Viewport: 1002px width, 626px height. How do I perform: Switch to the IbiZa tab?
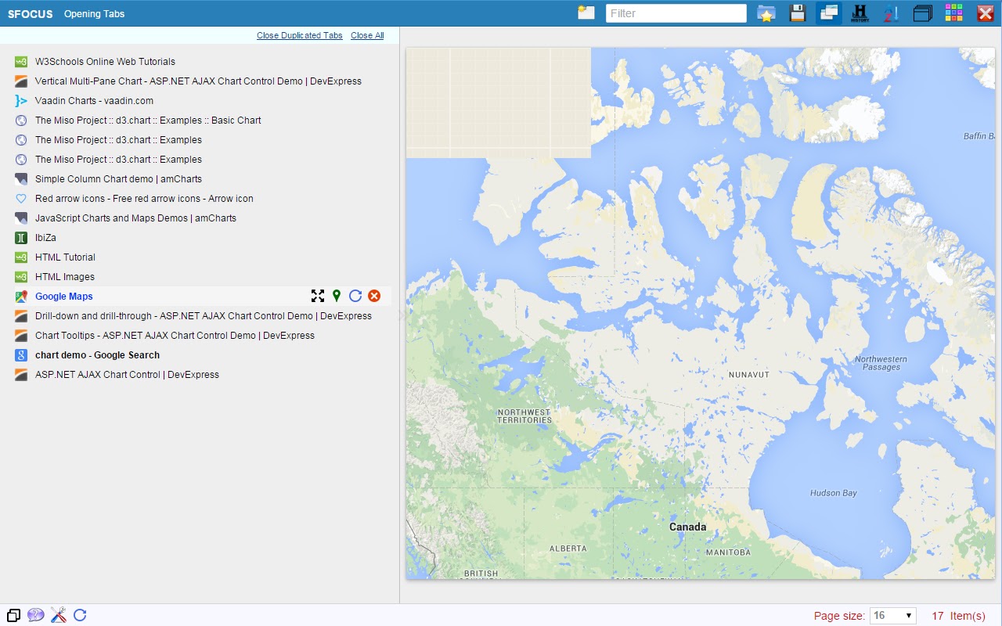pyautogui.click(x=45, y=238)
